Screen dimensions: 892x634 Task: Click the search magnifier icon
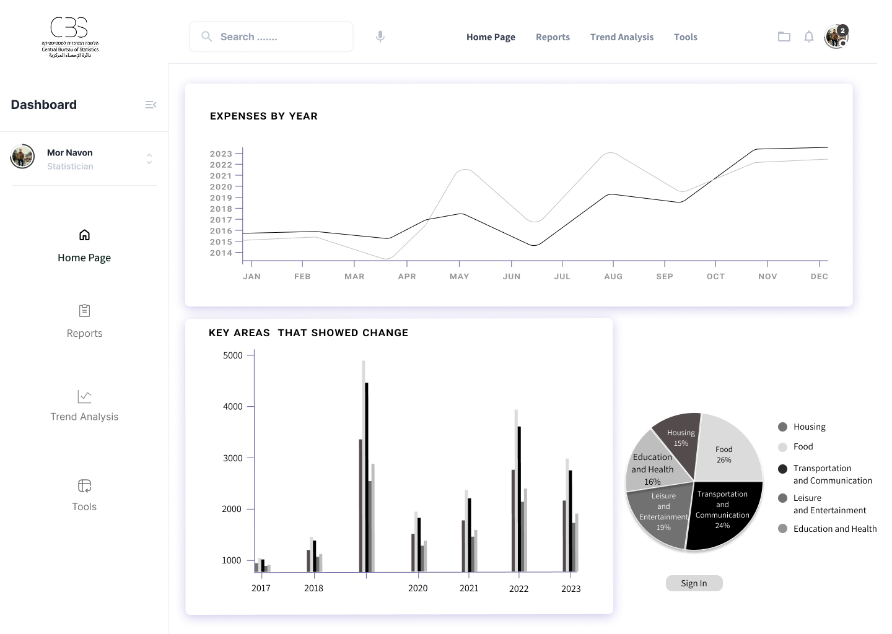(207, 37)
